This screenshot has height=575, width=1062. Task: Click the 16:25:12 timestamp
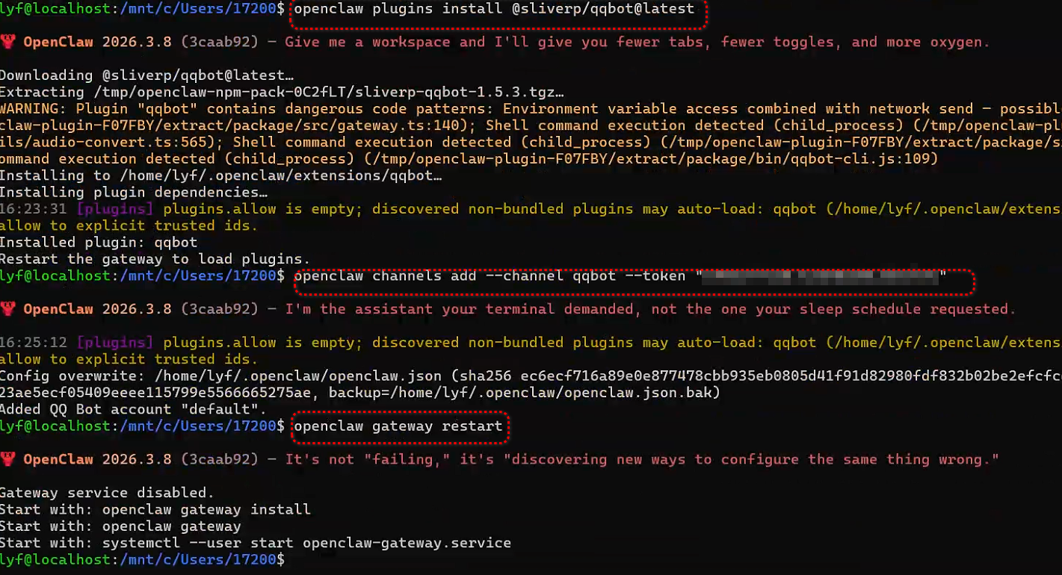tap(34, 343)
